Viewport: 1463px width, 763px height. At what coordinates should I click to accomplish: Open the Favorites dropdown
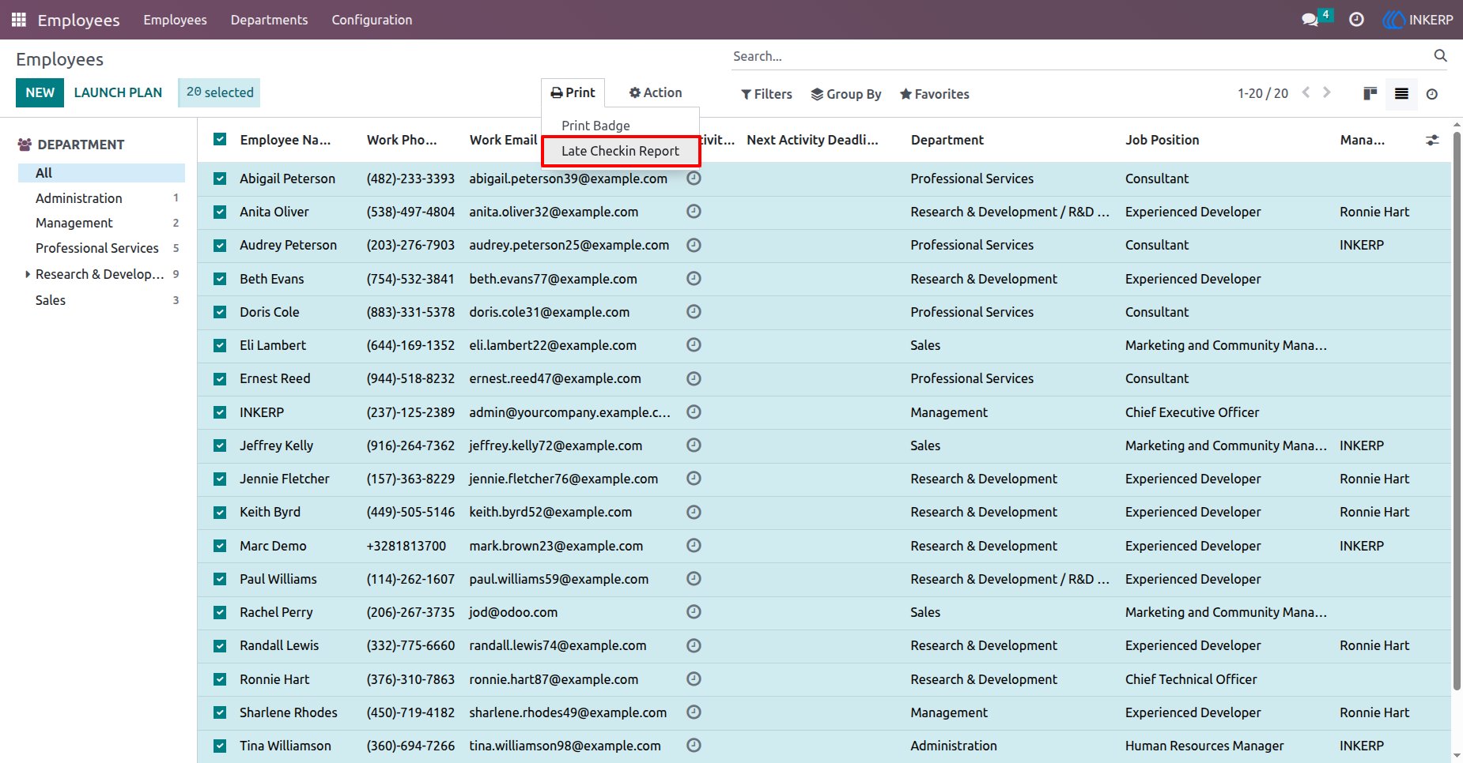[934, 94]
